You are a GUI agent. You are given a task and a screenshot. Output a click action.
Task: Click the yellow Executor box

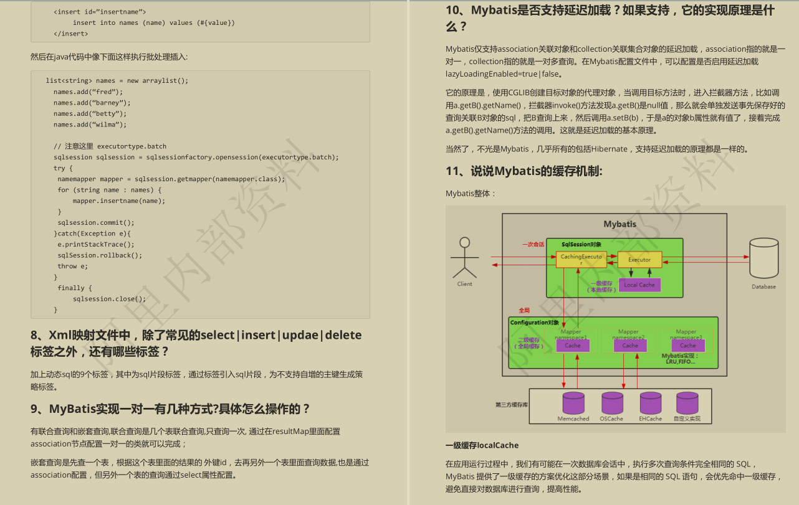coord(639,260)
